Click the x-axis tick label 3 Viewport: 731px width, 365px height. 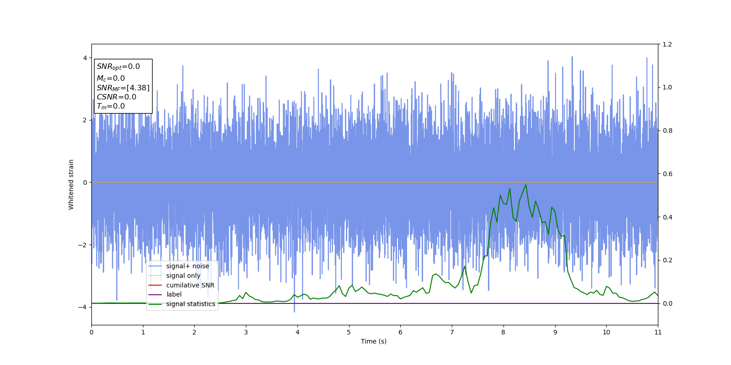click(246, 332)
